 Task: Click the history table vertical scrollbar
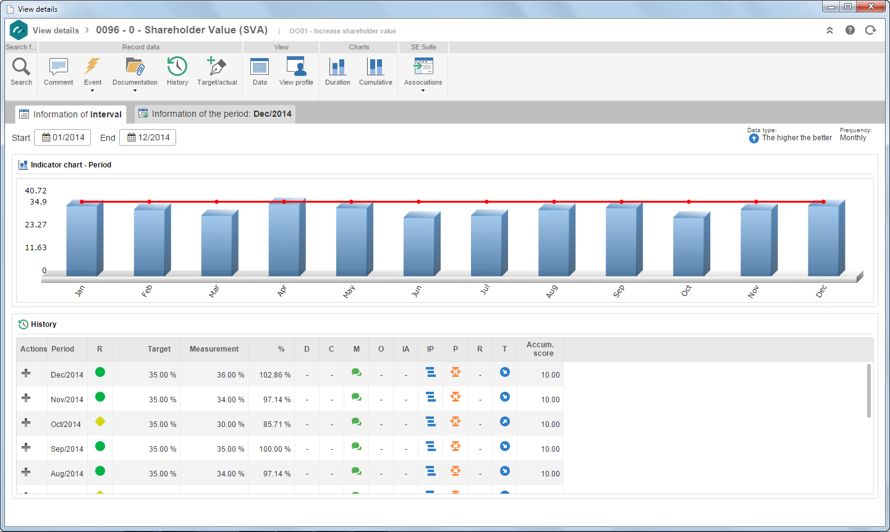click(x=869, y=391)
